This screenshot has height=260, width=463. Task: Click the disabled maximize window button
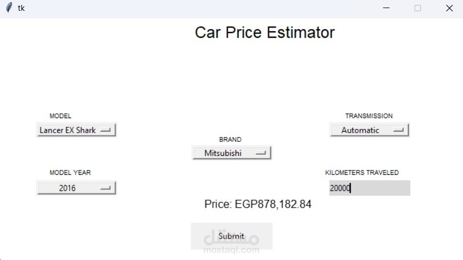tap(418, 8)
